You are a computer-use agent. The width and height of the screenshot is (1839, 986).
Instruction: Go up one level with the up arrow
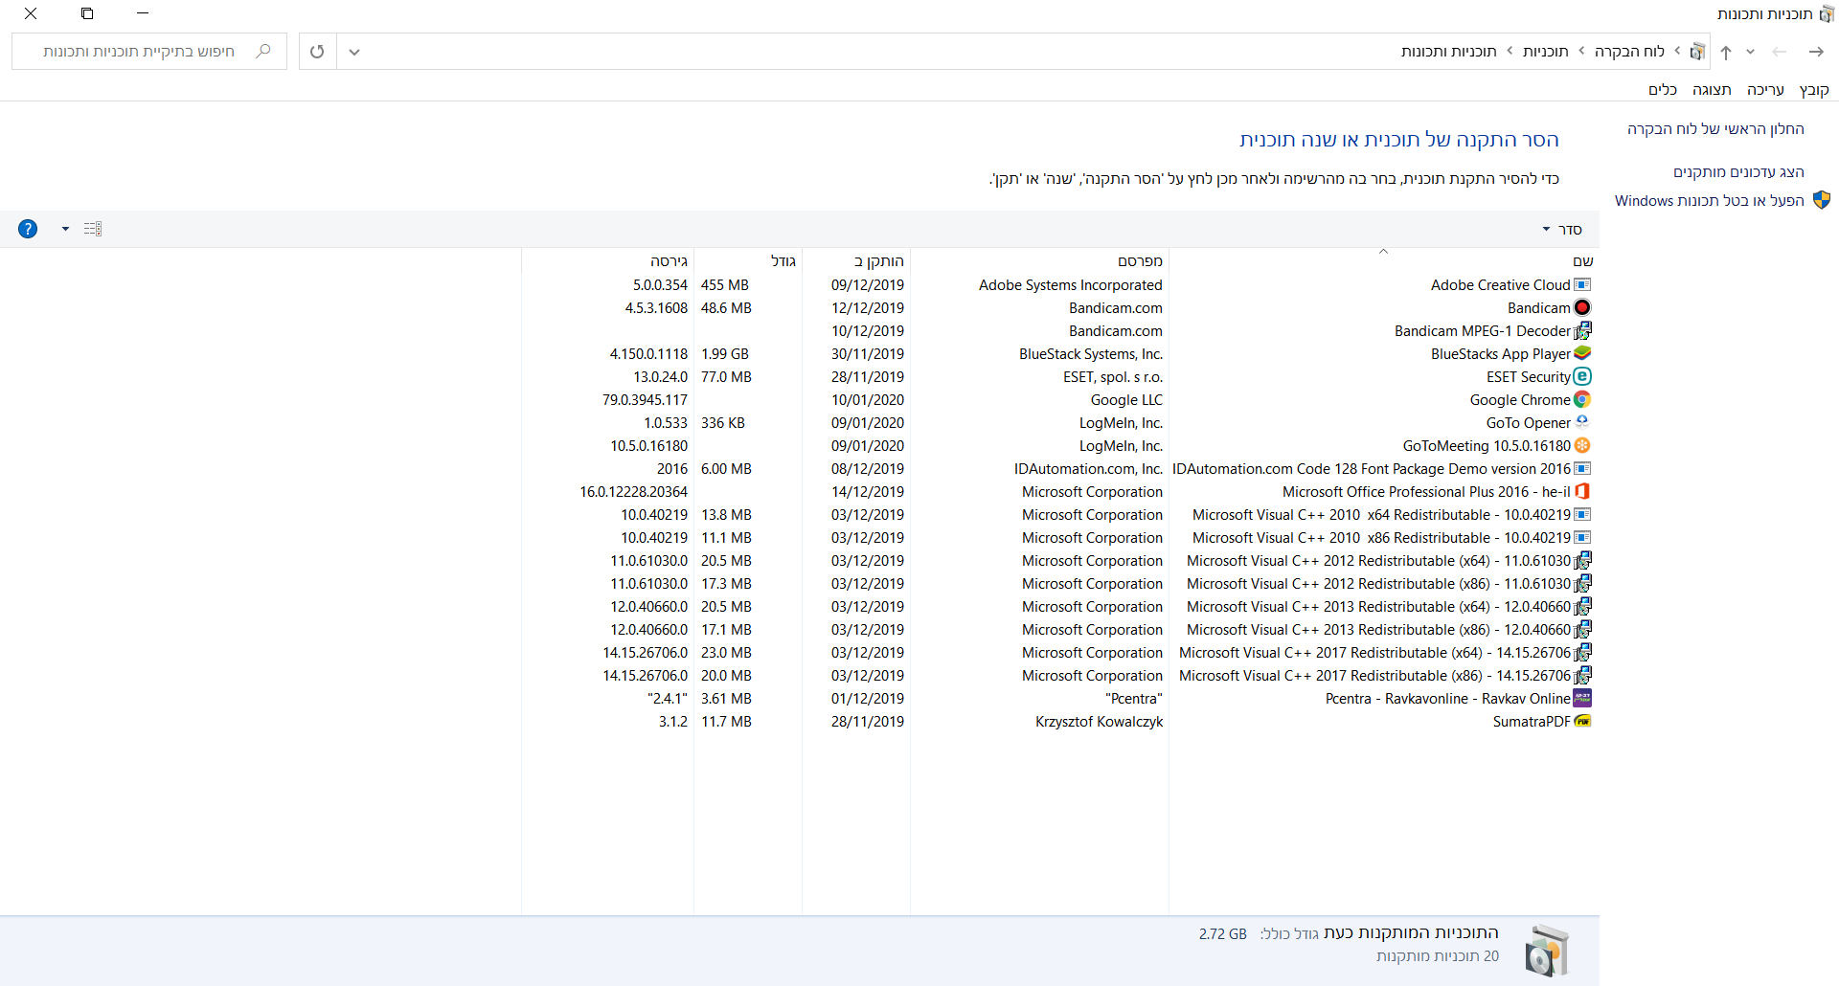[1726, 52]
